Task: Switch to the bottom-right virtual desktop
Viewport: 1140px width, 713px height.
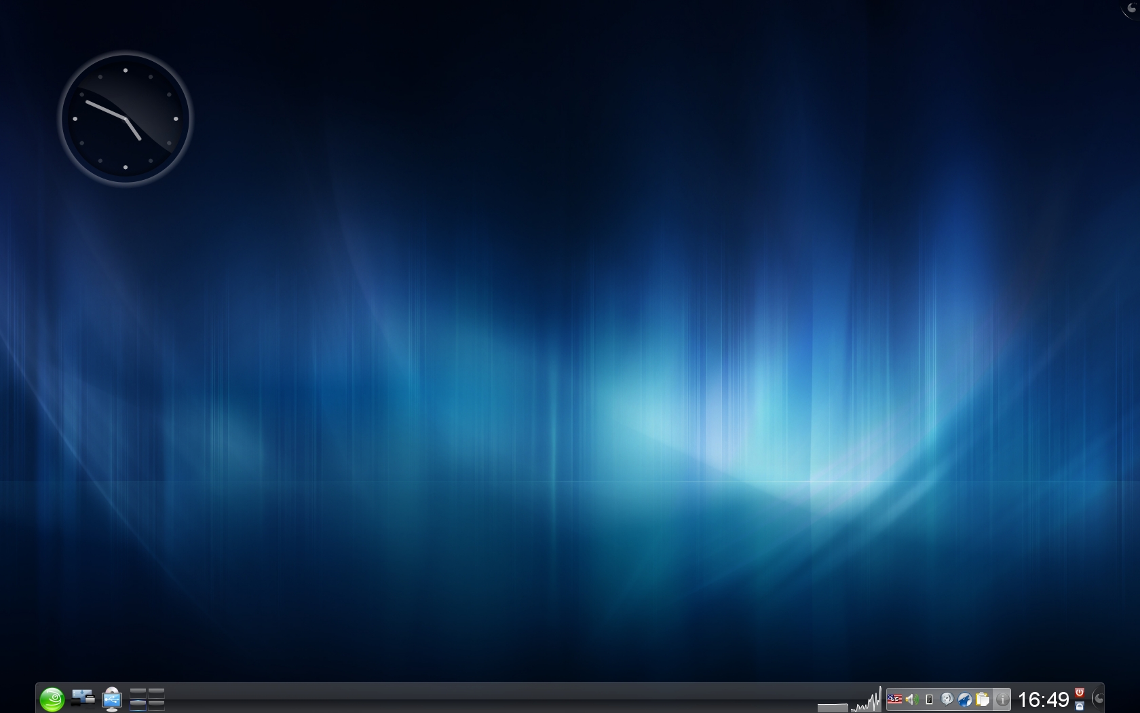Action: tap(156, 704)
